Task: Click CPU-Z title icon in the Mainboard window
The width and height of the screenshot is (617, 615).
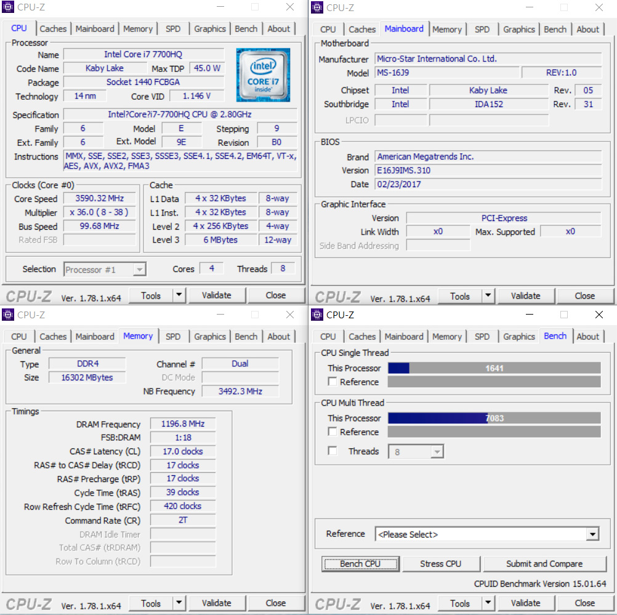Action: pos(318,7)
